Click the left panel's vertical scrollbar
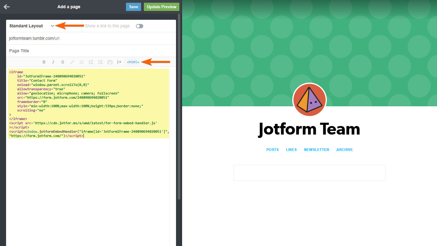This screenshot has width=437, height=246. click(179, 106)
